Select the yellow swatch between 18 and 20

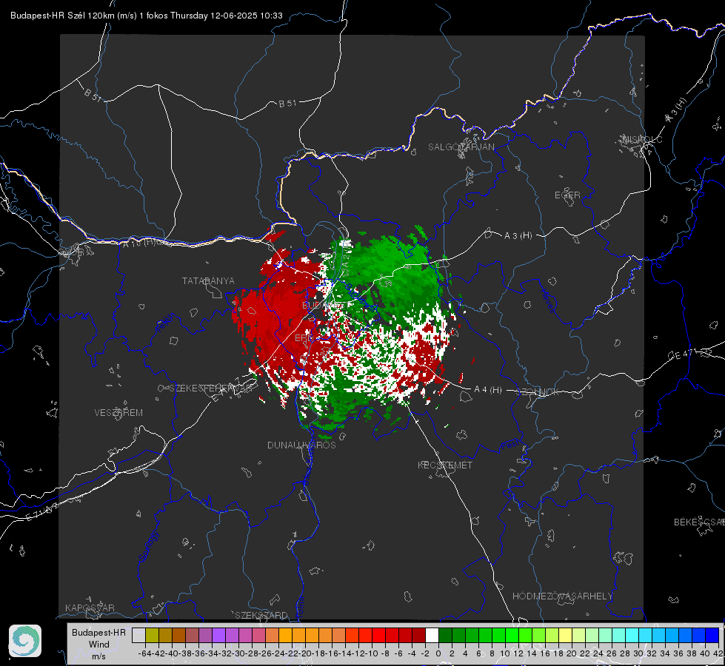(565, 635)
